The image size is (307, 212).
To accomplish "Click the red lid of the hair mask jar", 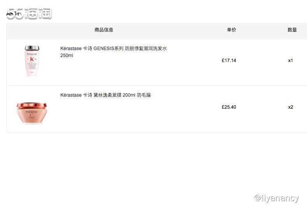I will click(32, 105).
